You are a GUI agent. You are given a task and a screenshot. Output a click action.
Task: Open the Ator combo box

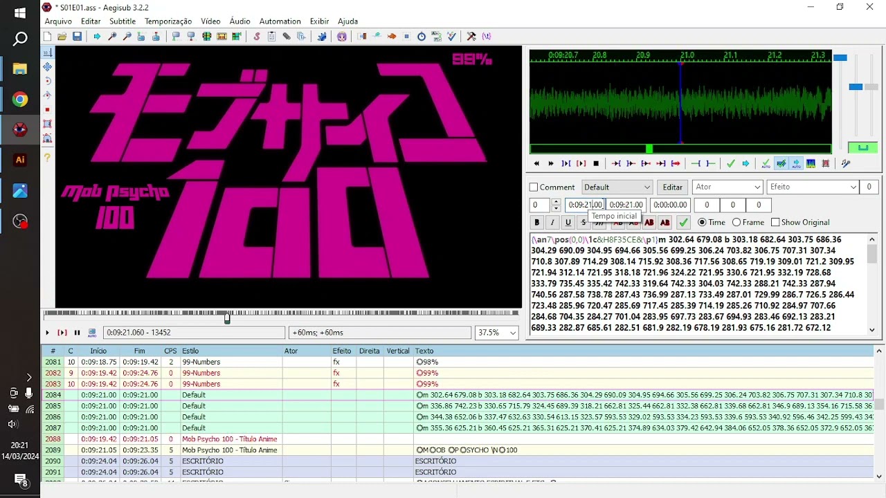[727, 187]
